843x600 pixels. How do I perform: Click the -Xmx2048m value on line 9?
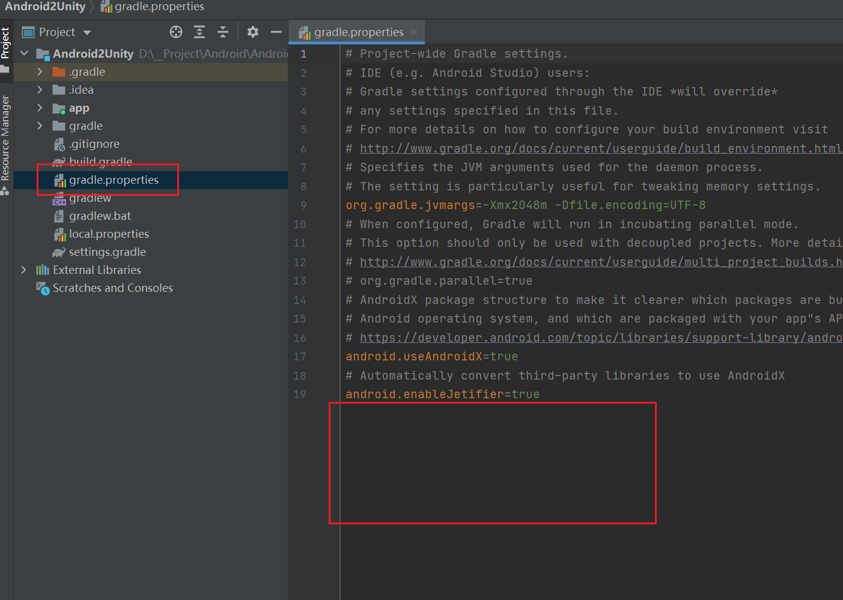tap(515, 205)
